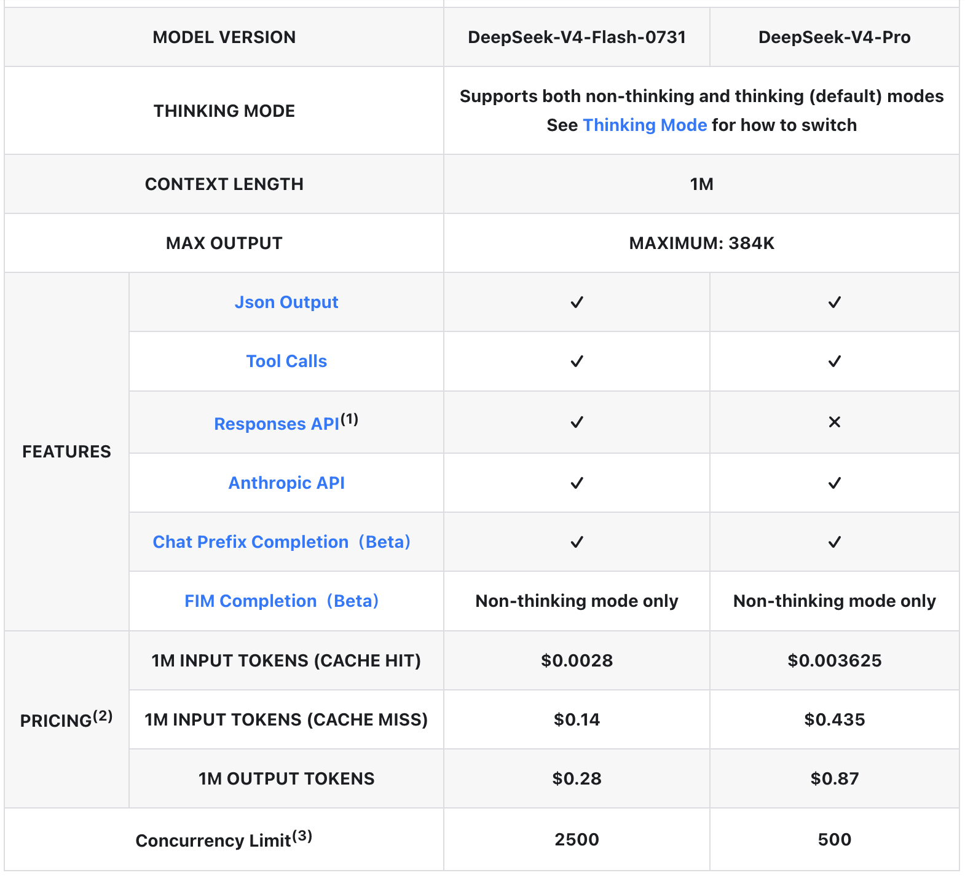This screenshot has height=878, width=965.
Task: Open Chat Prefix Completion (Beta) link
Action: 282,542
